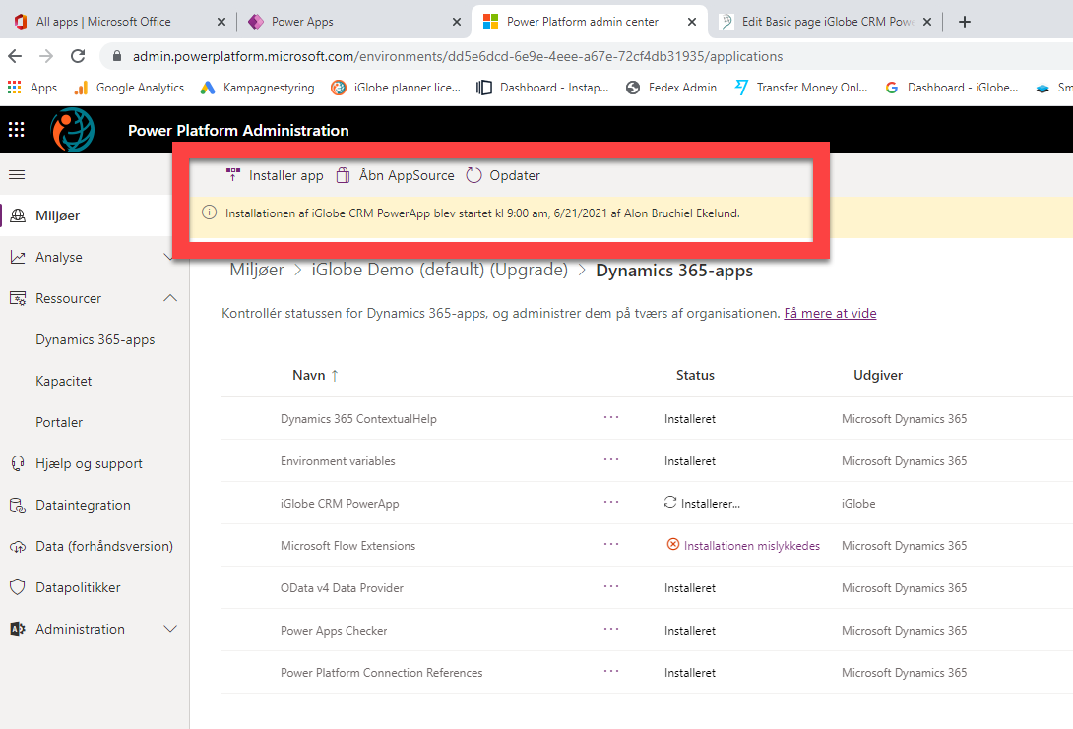1073x729 pixels.
Task: Open the Apps bookmarks shortcut
Action: (32, 88)
